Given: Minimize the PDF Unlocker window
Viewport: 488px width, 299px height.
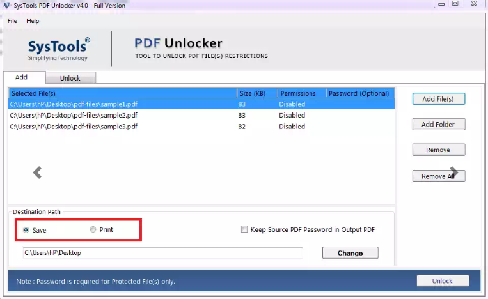Looking at the screenshot, I should pos(441,4).
